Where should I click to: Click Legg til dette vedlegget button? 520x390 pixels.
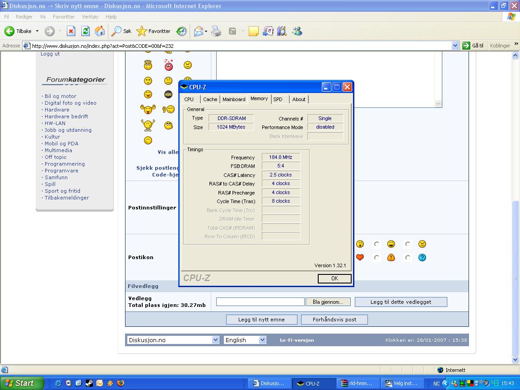point(401,302)
